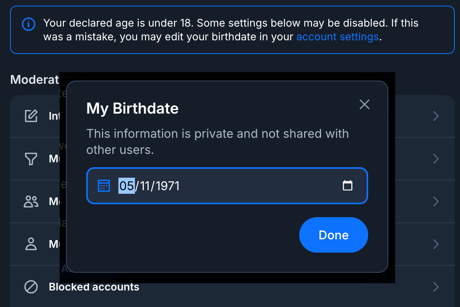Screen dimensions: 460x307
Task: Open the date picker calendar button
Action: 347,186
